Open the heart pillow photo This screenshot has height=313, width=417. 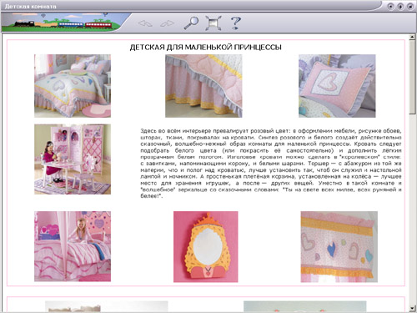[x=337, y=86]
